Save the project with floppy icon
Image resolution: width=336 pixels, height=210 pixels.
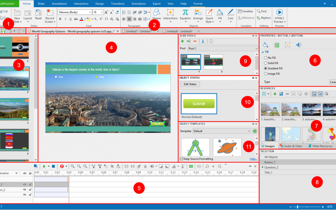tap(3, 31)
